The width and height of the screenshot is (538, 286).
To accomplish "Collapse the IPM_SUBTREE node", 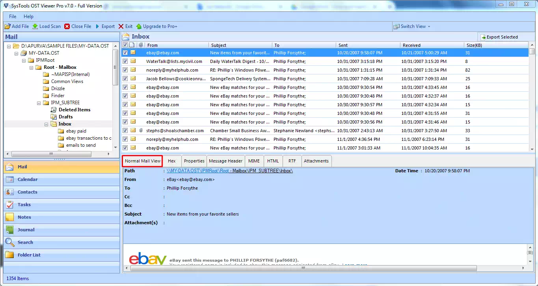I will pyautogui.click(x=39, y=103).
